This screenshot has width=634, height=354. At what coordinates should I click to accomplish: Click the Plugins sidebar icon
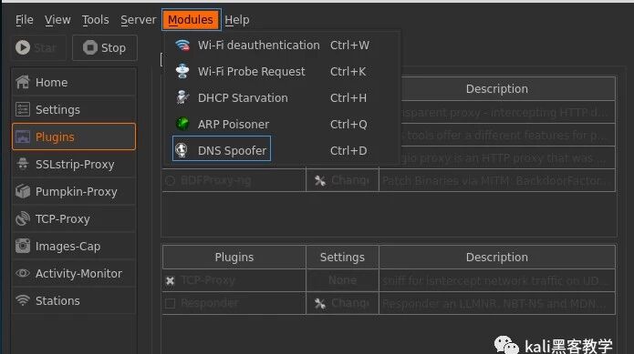[23, 137]
